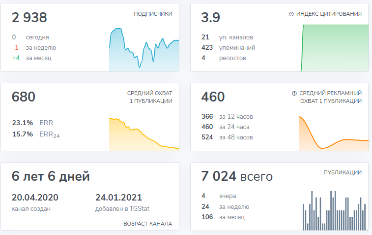Open the ПУБЛИКАЦИИ card heading
Image resolution: width=372 pixels, height=235 pixels.
coord(343,172)
